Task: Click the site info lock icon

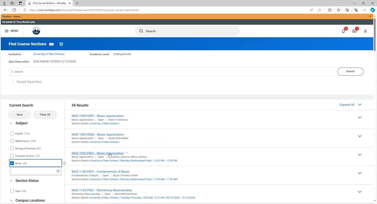Action: tap(25, 10)
